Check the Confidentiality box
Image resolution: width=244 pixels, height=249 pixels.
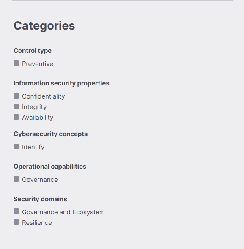point(16,96)
